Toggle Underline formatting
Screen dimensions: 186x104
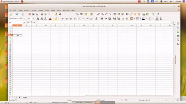45,18
